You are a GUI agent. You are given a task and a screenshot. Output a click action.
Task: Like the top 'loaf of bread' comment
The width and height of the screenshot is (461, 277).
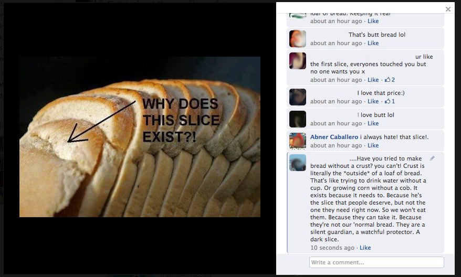click(x=373, y=21)
